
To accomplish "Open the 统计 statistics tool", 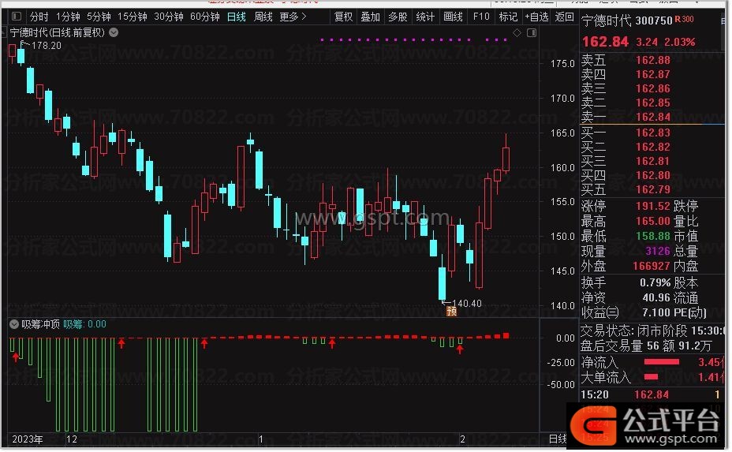I will tap(425, 17).
